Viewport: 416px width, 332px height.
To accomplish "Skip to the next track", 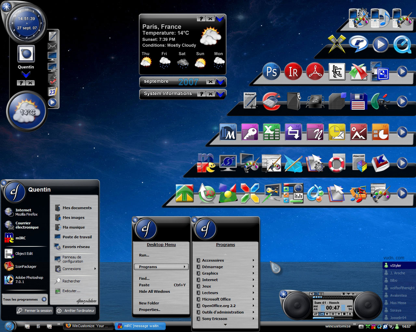I will point(339,314).
